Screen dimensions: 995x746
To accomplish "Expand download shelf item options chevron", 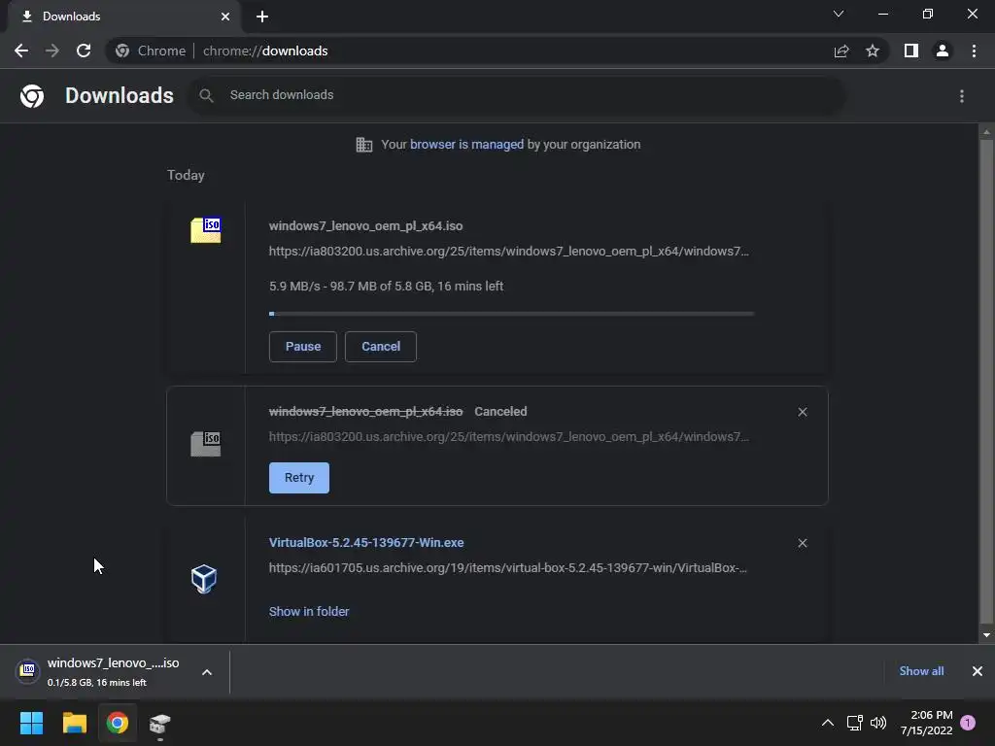I will (207, 672).
